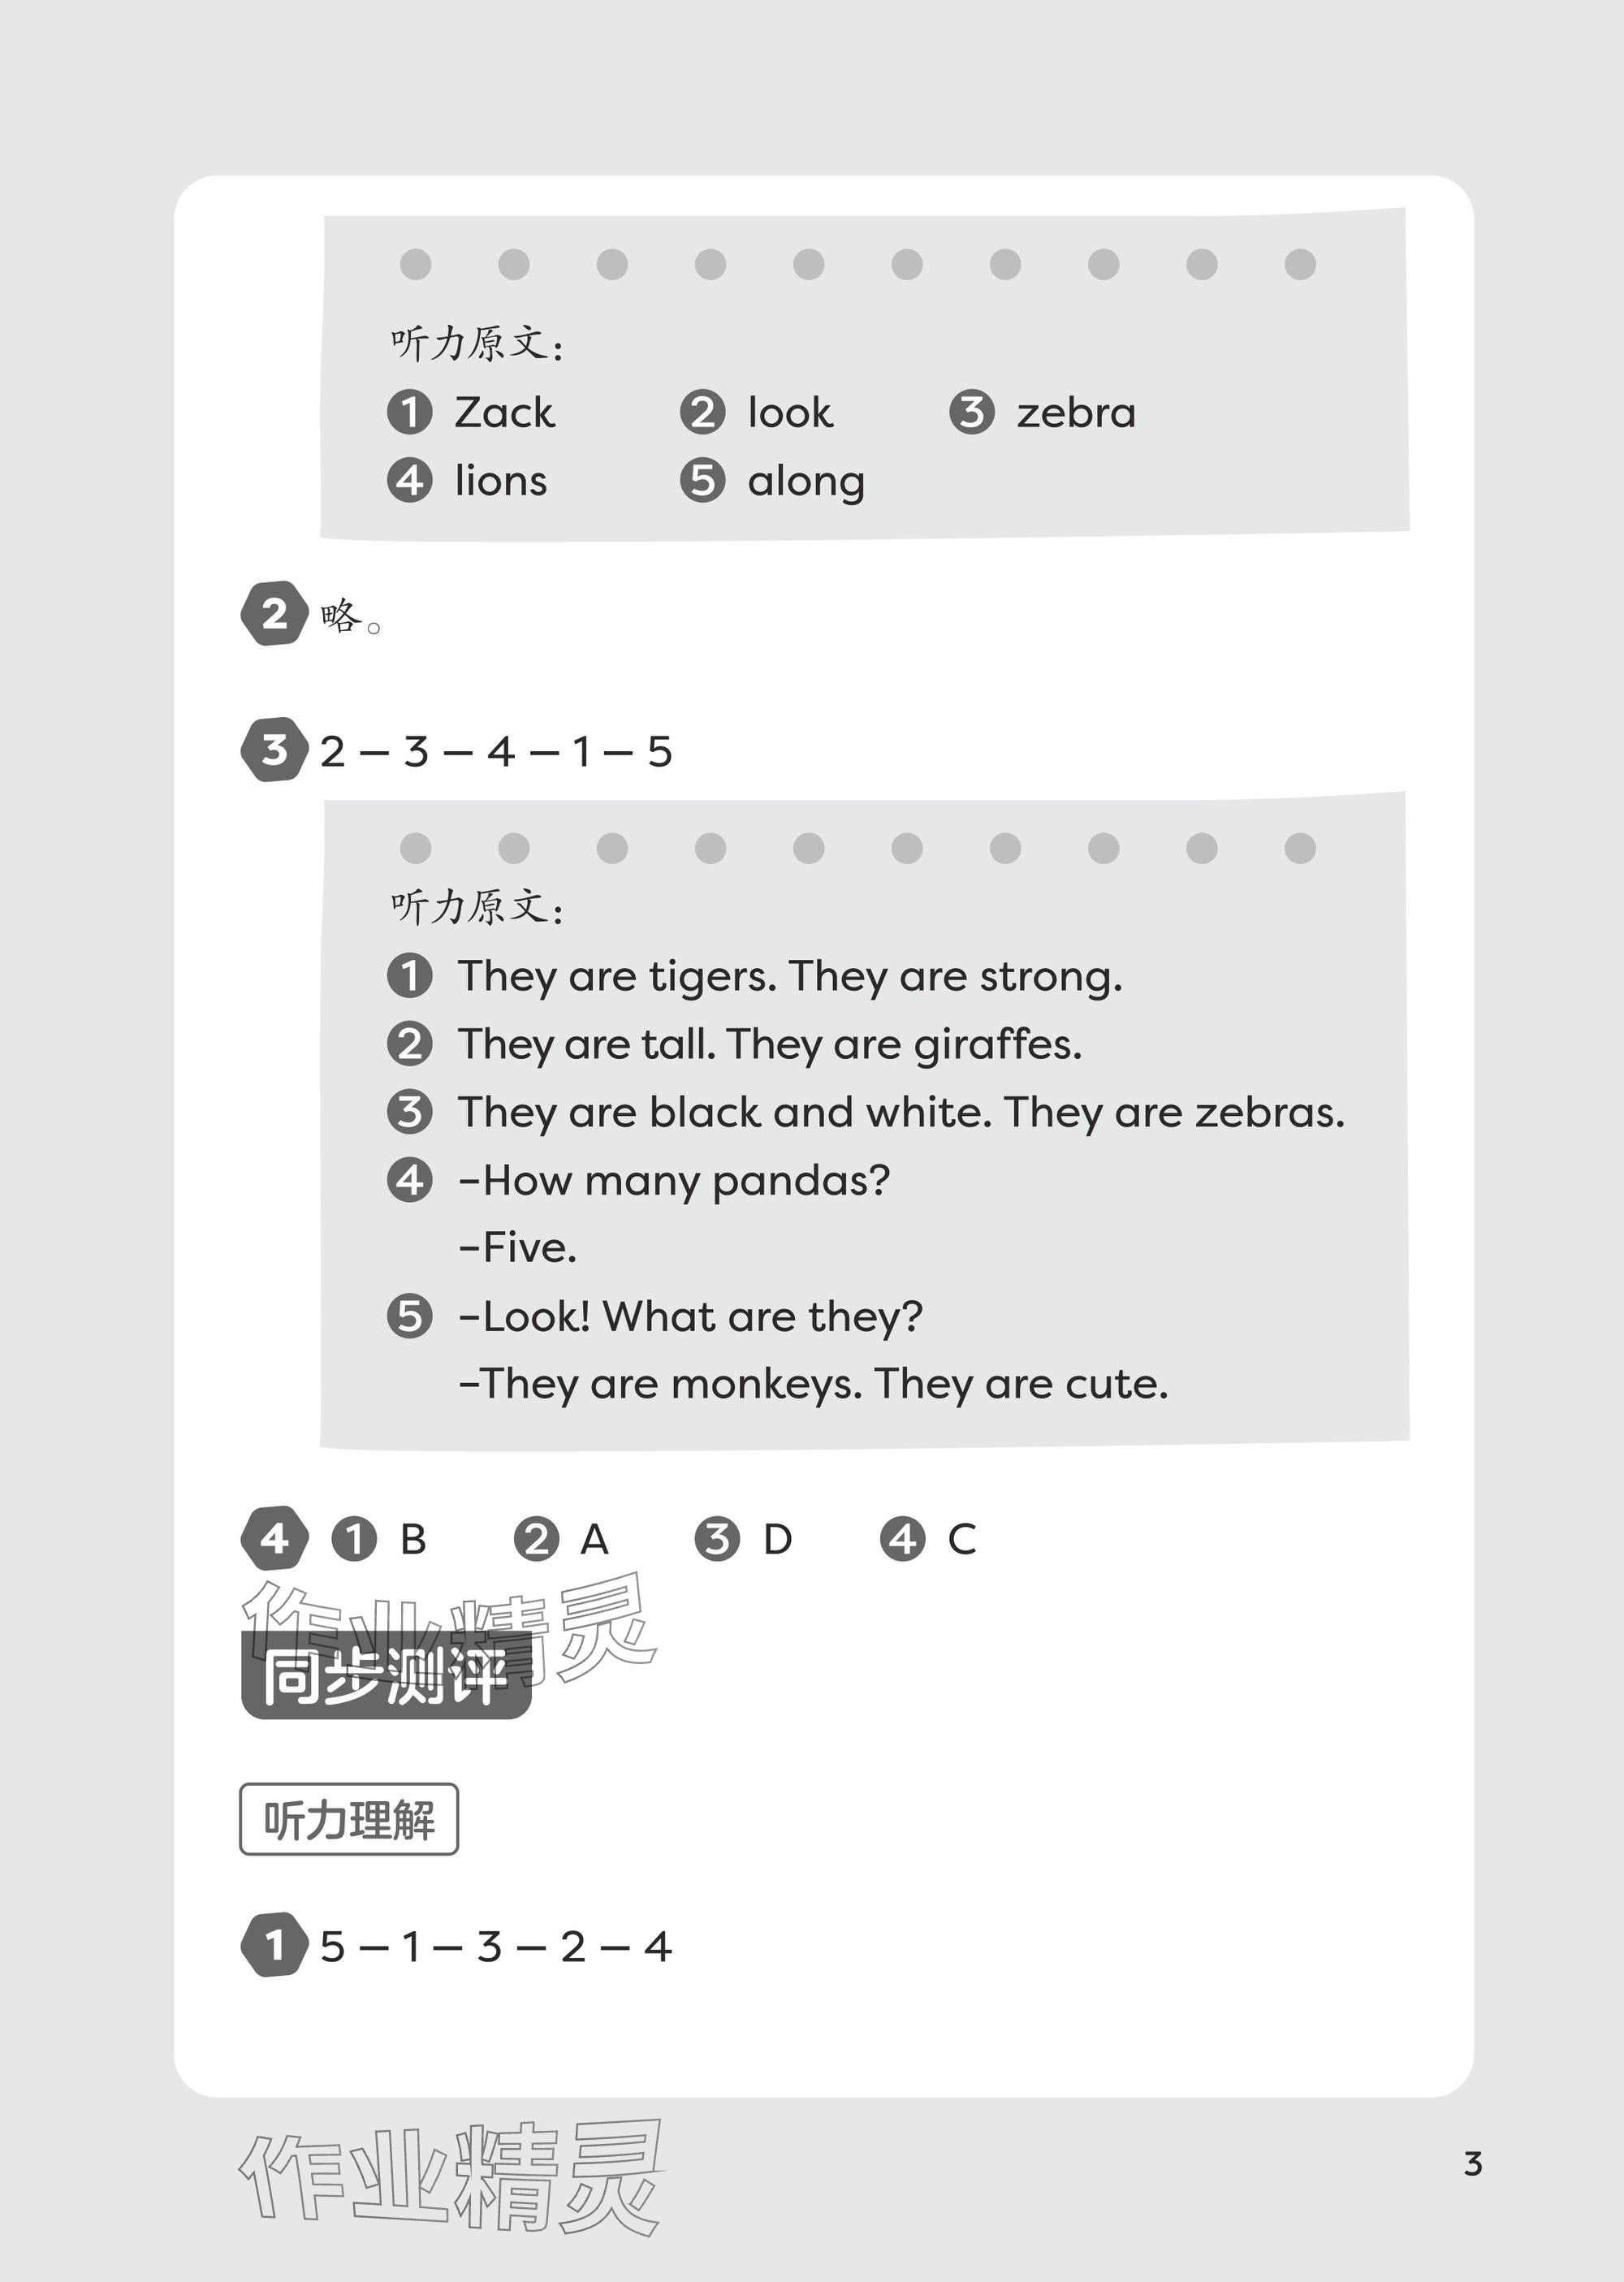Click the 同步测评 section banner
Viewport: 1624px width, 2282px height.
click(x=386, y=1675)
